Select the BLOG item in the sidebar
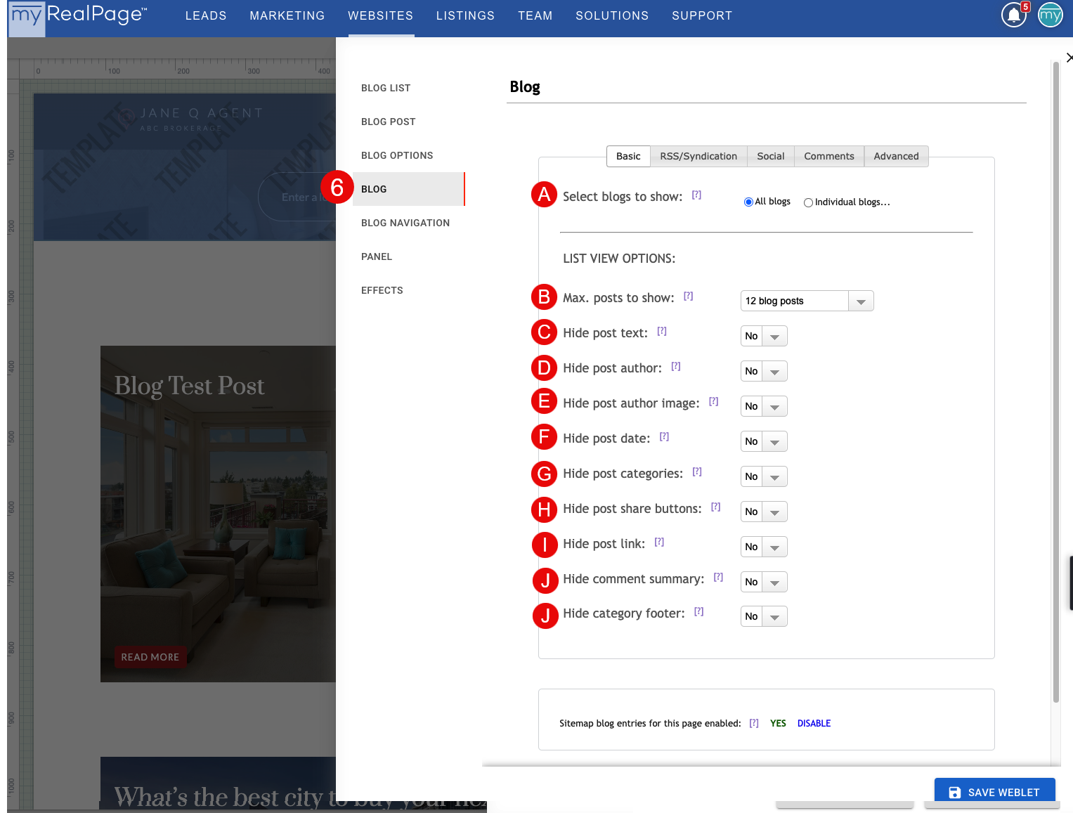The image size is (1073, 813). point(408,189)
